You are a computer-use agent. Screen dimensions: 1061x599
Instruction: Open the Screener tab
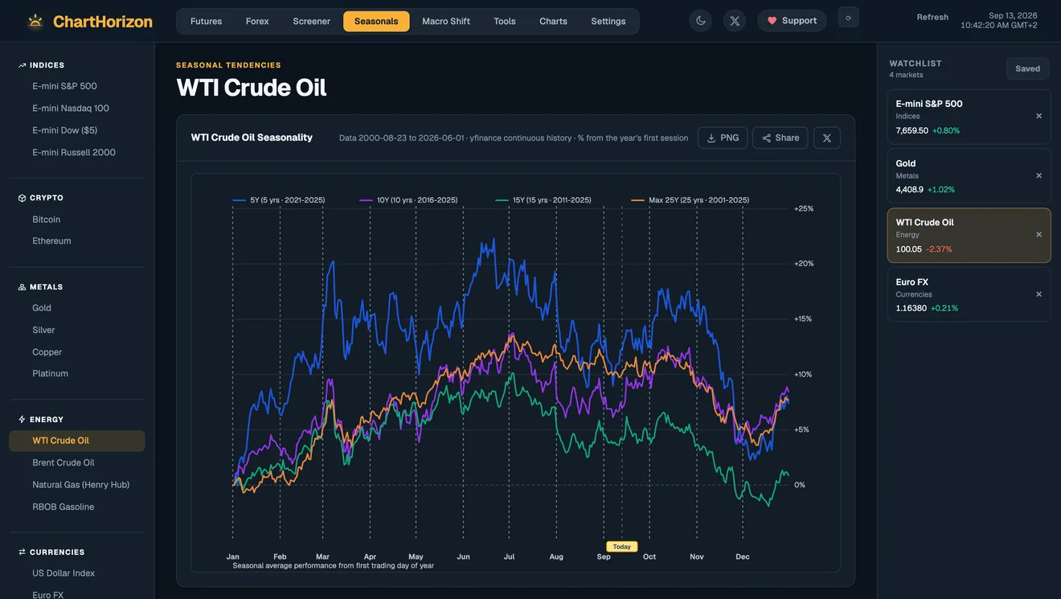[x=312, y=21]
